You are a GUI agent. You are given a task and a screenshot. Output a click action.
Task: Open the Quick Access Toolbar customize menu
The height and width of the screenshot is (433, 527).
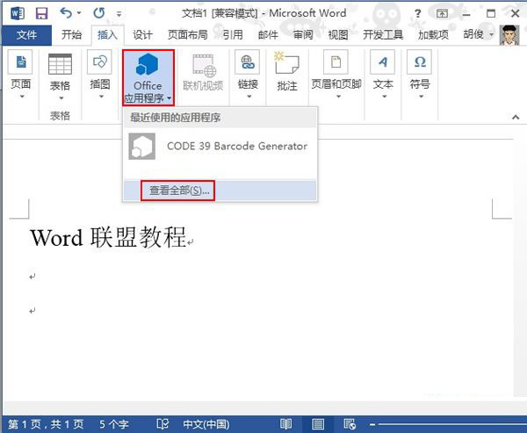pyautogui.click(x=119, y=14)
